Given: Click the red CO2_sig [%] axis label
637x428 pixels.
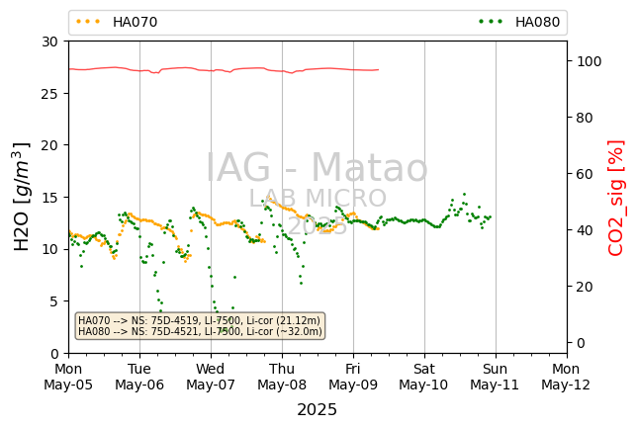Looking at the screenshot, I should point(615,198).
